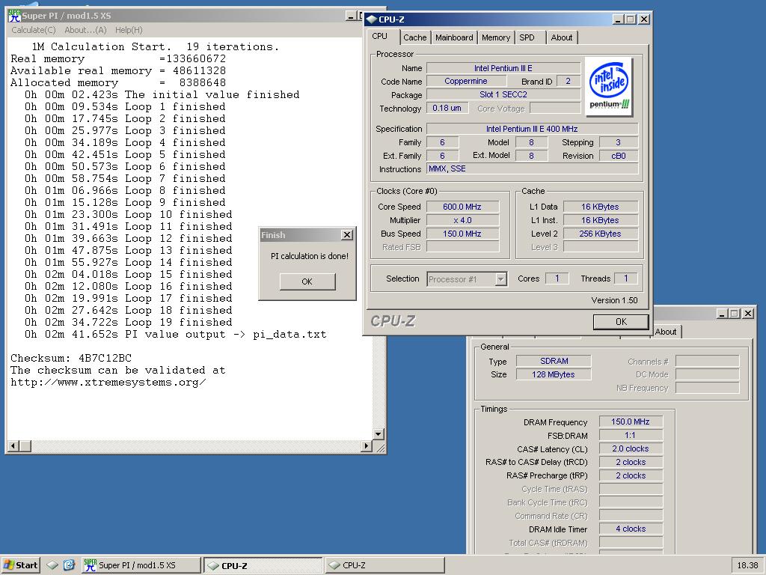Click the DRAM Frequency value 150.0 MHz
The image size is (766, 575).
pyautogui.click(x=631, y=422)
